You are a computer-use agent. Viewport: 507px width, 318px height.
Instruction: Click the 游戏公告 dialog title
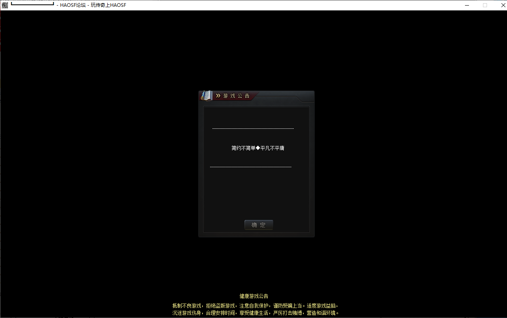236,96
